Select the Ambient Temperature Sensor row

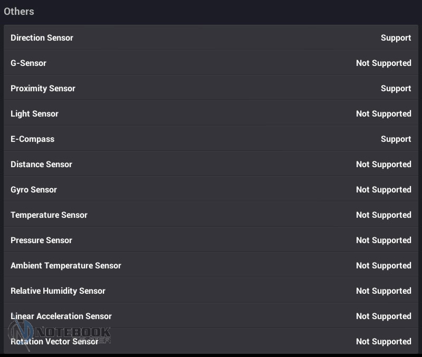pos(211,265)
